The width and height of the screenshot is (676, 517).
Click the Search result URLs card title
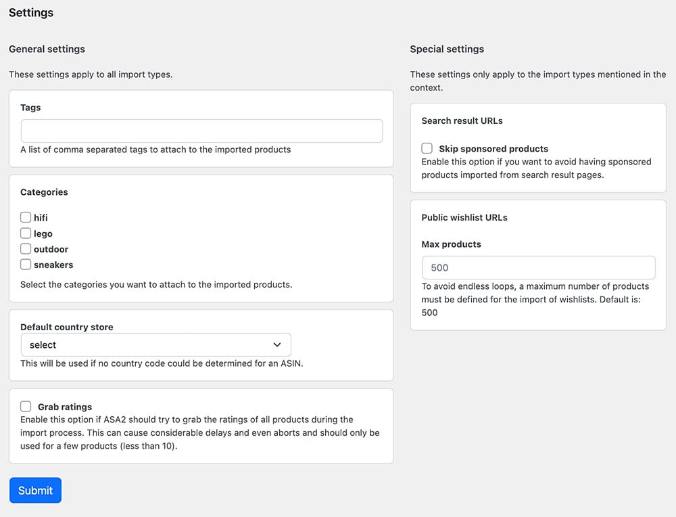(x=462, y=120)
